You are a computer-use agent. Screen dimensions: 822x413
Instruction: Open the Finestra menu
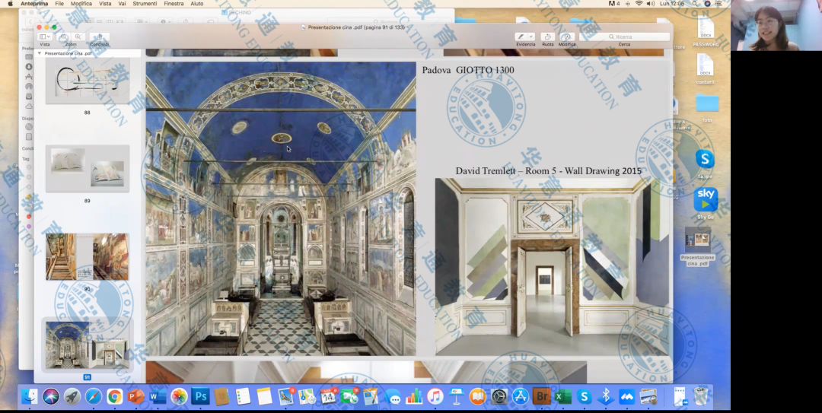[174, 4]
